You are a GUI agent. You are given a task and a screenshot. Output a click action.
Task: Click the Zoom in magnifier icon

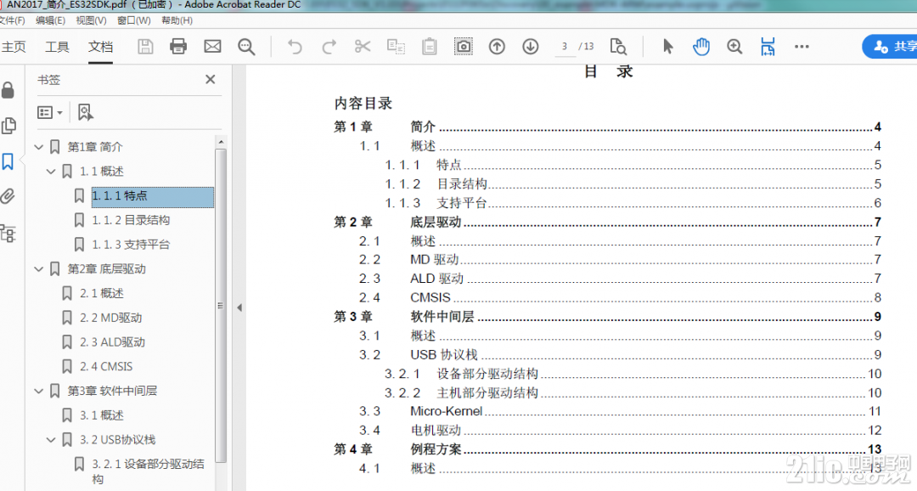pyautogui.click(x=734, y=46)
